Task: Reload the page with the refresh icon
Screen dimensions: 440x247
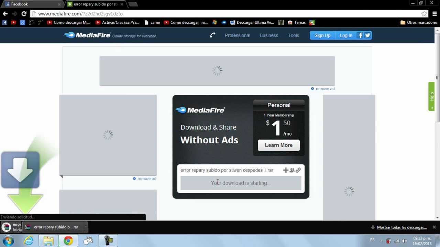Action: [24, 14]
